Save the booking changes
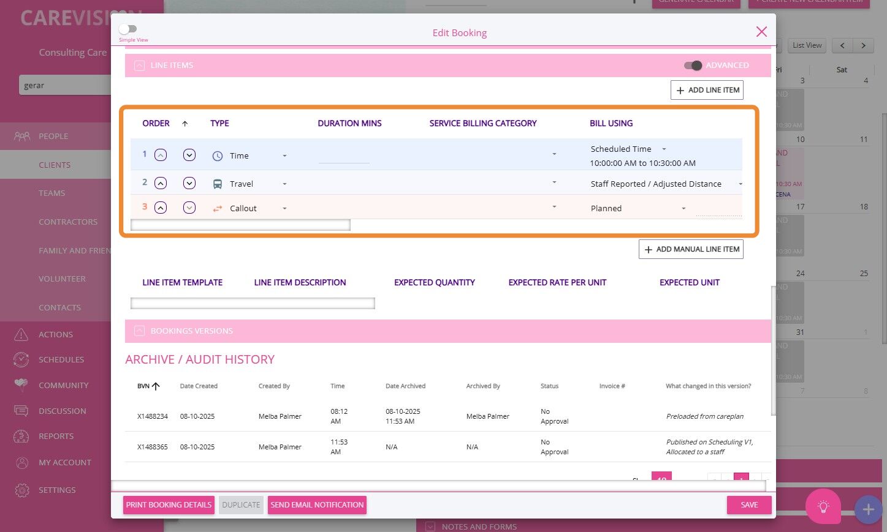Viewport: 887px width, 532px height. (748, 505)
